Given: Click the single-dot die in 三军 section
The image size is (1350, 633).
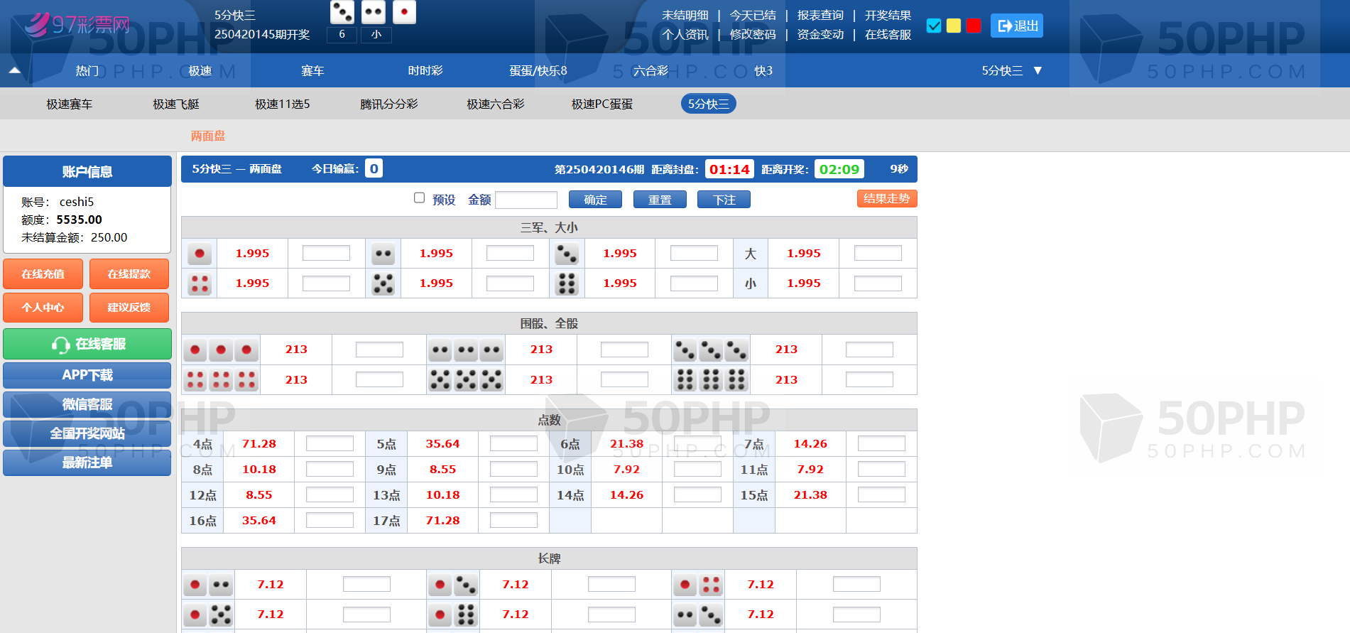Looking at the screenshot, I should click(200, 254).
